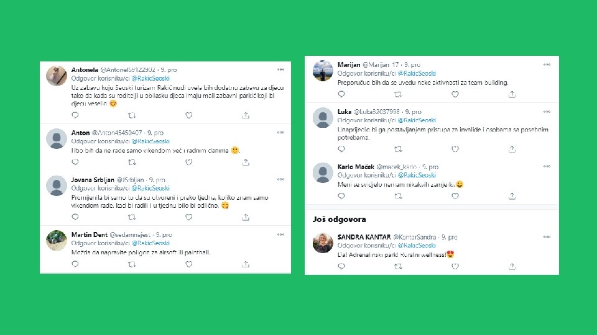Share Martin Dent's tweet

point(246,264)
